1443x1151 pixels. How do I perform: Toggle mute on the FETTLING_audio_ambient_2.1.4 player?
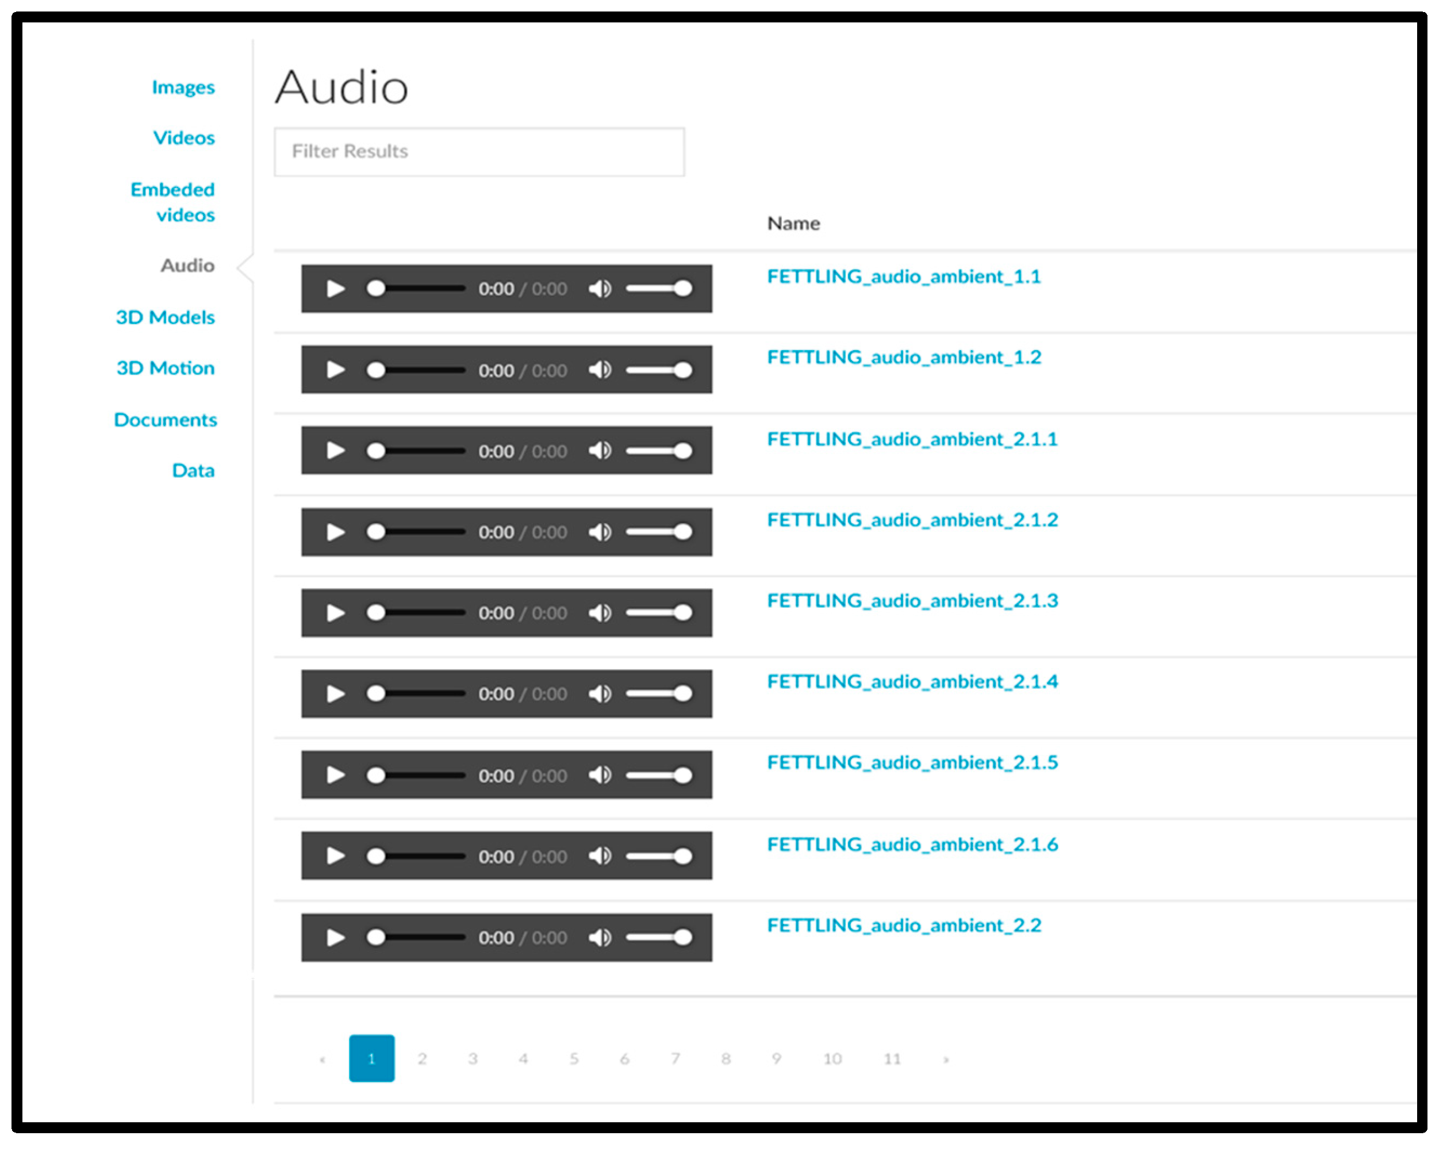pyautogui.click(x=600, y=694)
